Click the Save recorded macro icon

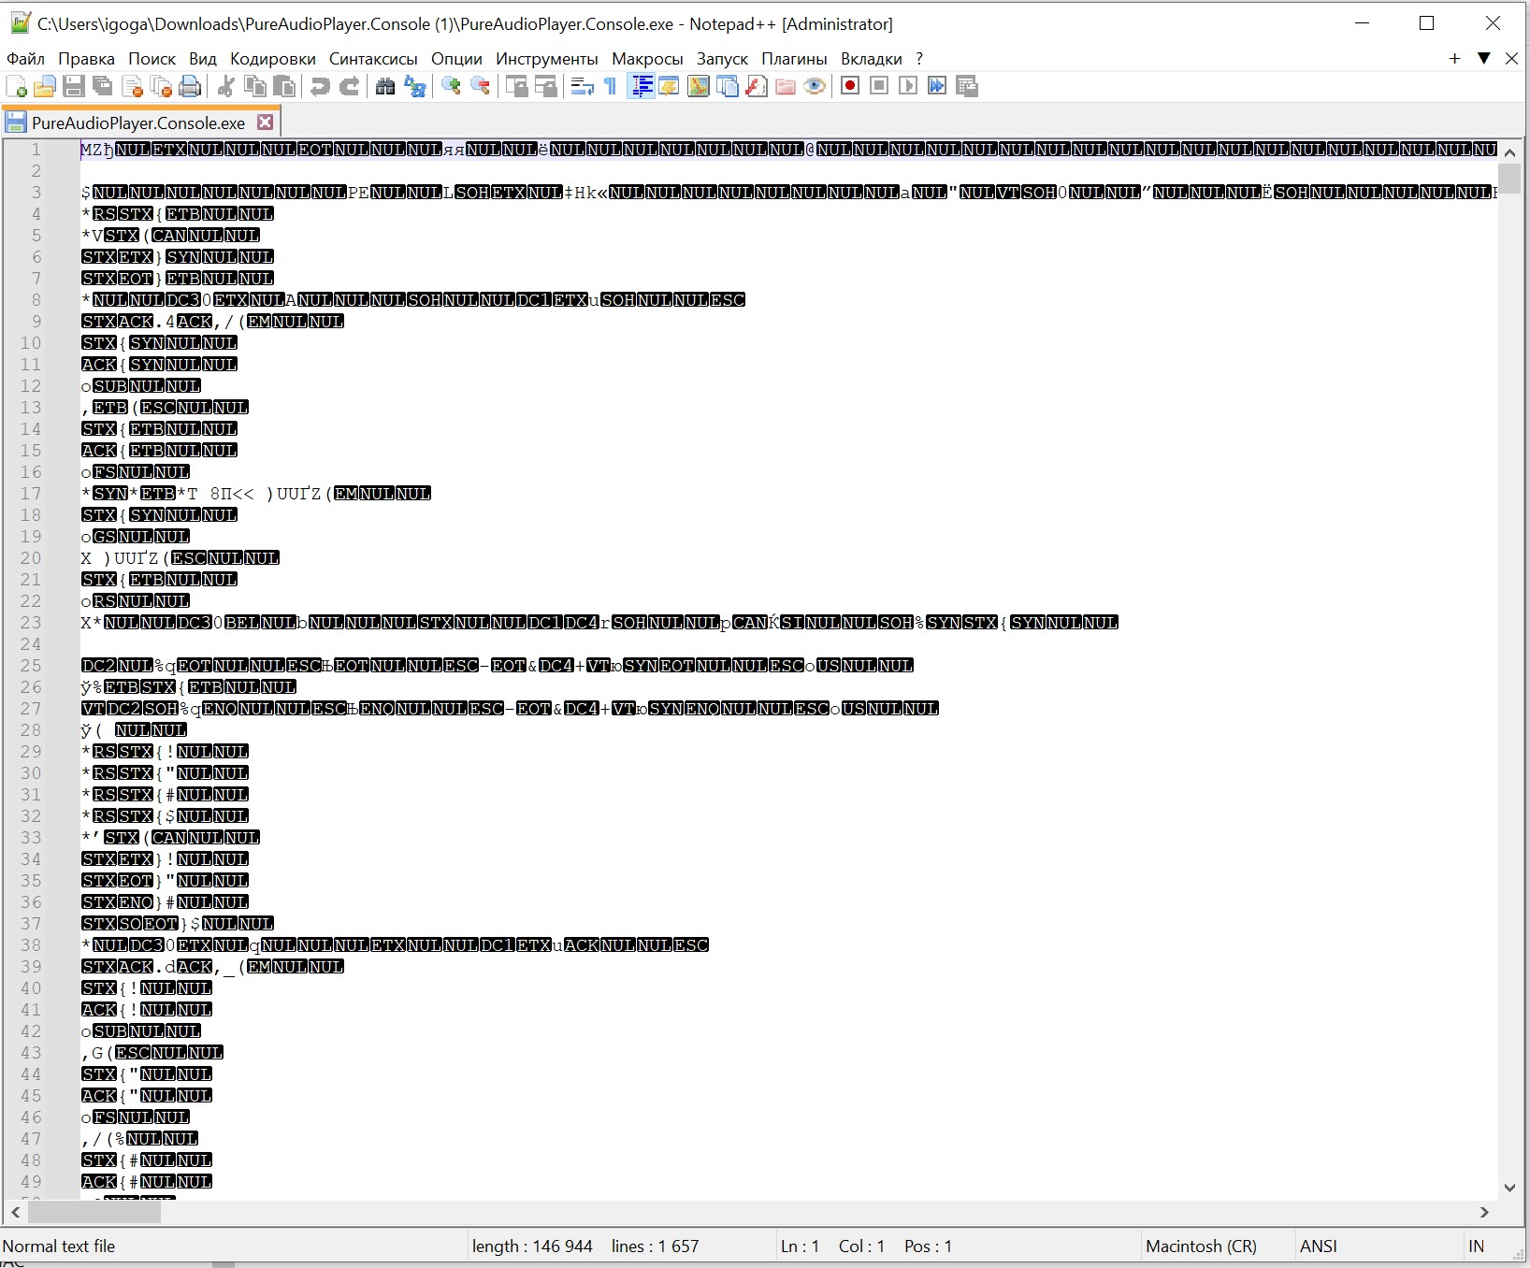(967, 86)
